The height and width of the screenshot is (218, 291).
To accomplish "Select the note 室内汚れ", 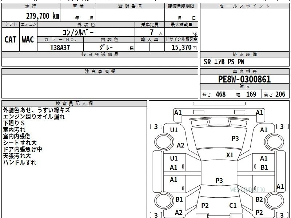I will point(14,130).
